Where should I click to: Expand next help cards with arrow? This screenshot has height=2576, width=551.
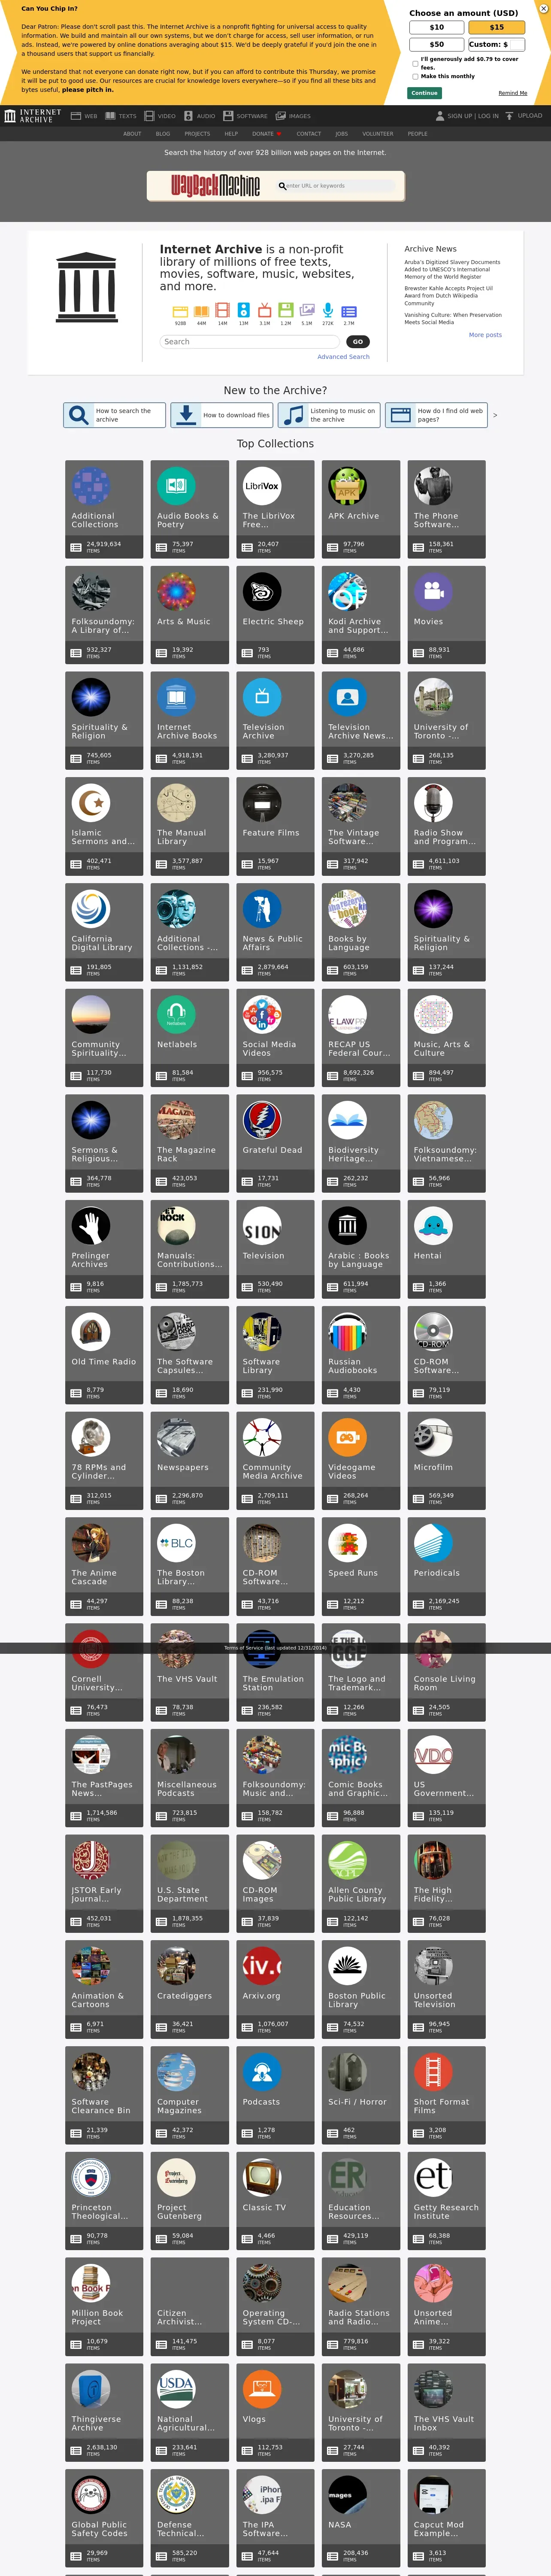495,415
